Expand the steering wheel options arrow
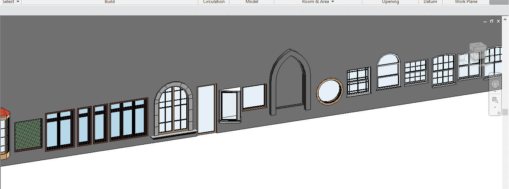The image size is (509, 189). coord(495,92)
